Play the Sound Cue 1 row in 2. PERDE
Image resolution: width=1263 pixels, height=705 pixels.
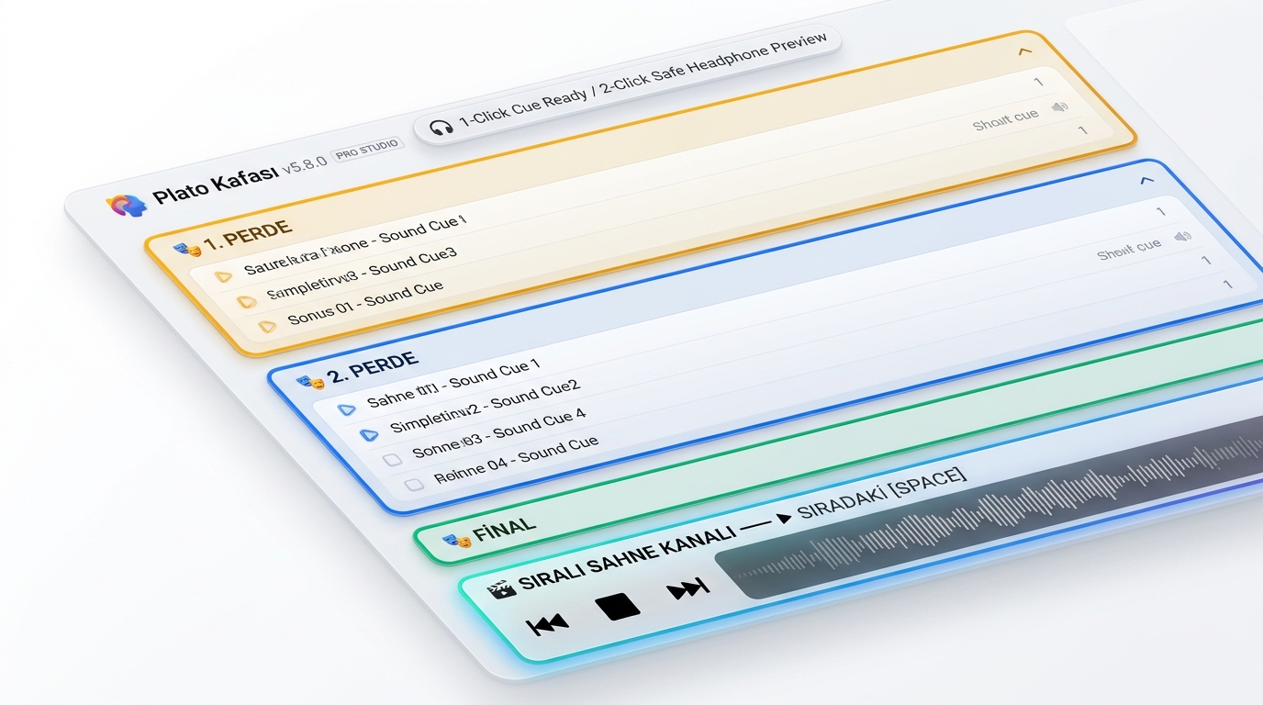coord(347,409)
